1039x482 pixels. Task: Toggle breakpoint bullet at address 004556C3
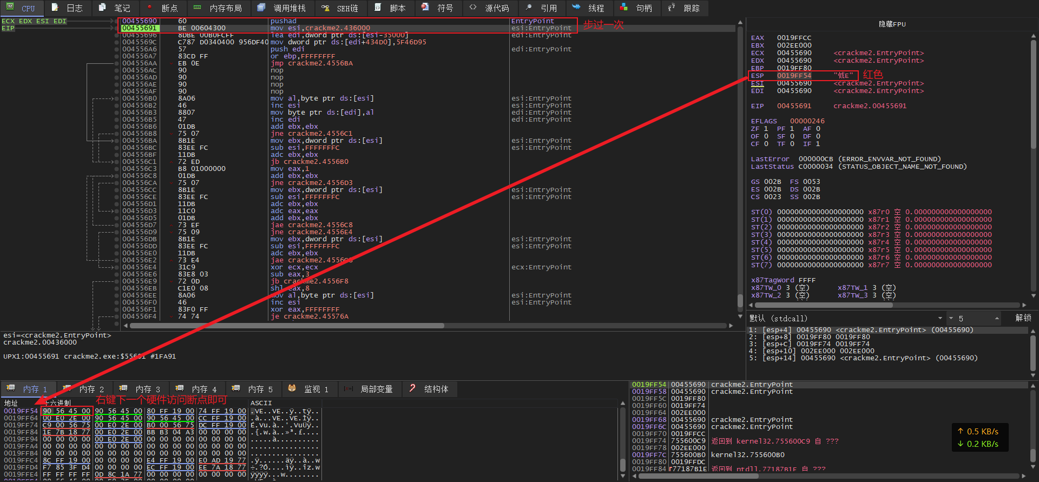click(116, 169)
